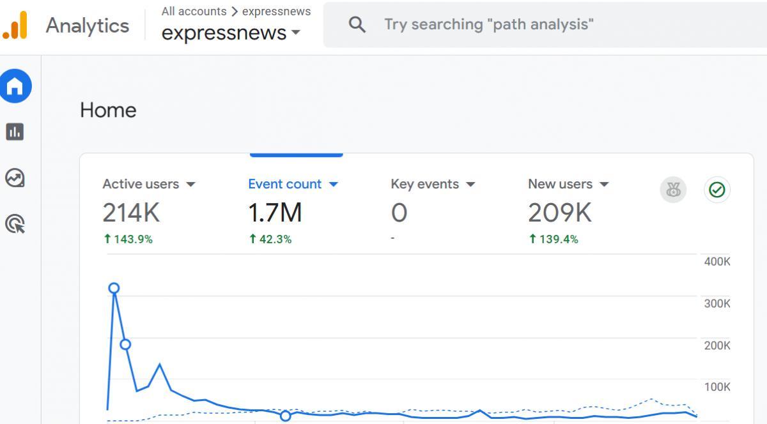The image size is (767, 424).
Task: Open the Reports section icon
Action: [15, 132]
